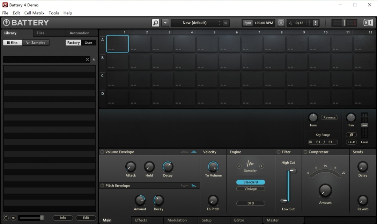Toggle the Volume Envelope power button

point(102,152)
